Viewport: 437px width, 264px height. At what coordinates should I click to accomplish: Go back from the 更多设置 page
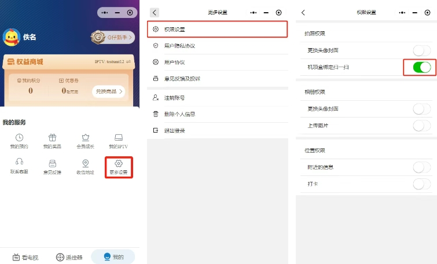point(154,12)
